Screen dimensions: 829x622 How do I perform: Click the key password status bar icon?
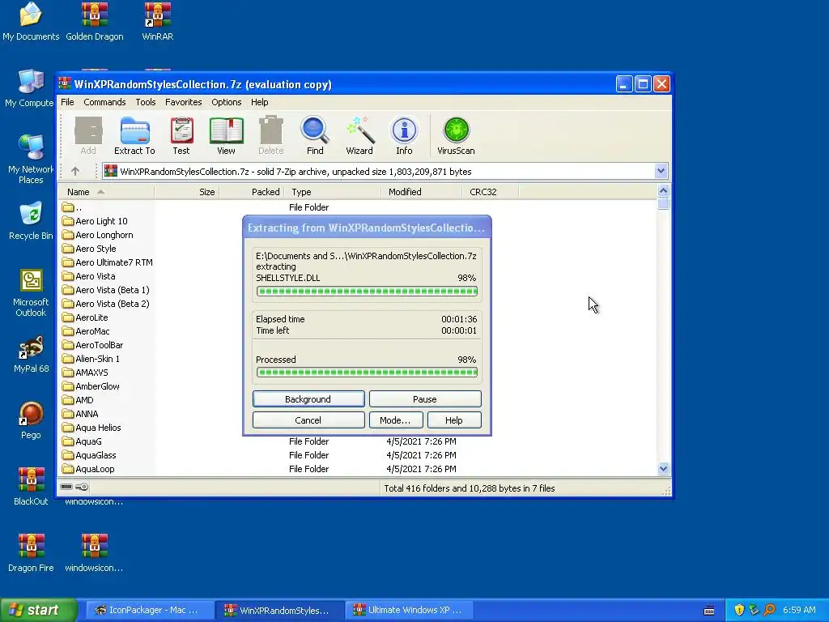click(82, 487)
